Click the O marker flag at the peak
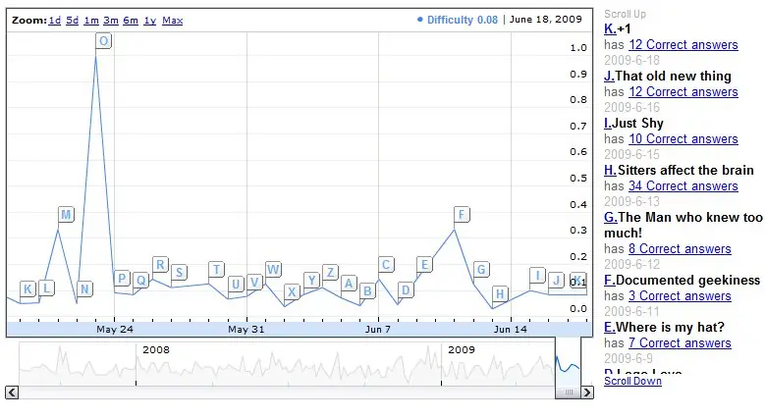The height and width of the screenshot is (419, 765). (104, 40)
